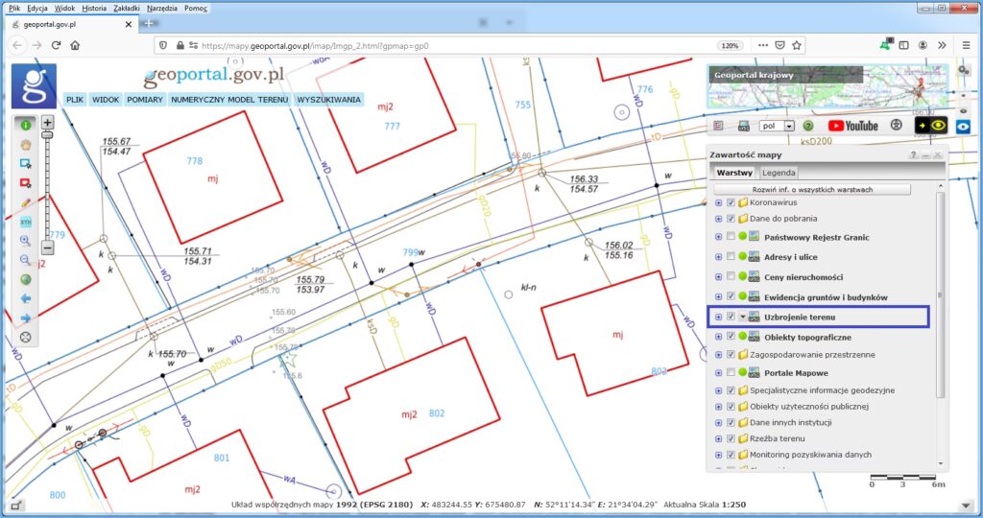The height and width of the screenshot is (518, 983).
Task: Show full map extent with globe icon
Action: [x=26, y=279]
